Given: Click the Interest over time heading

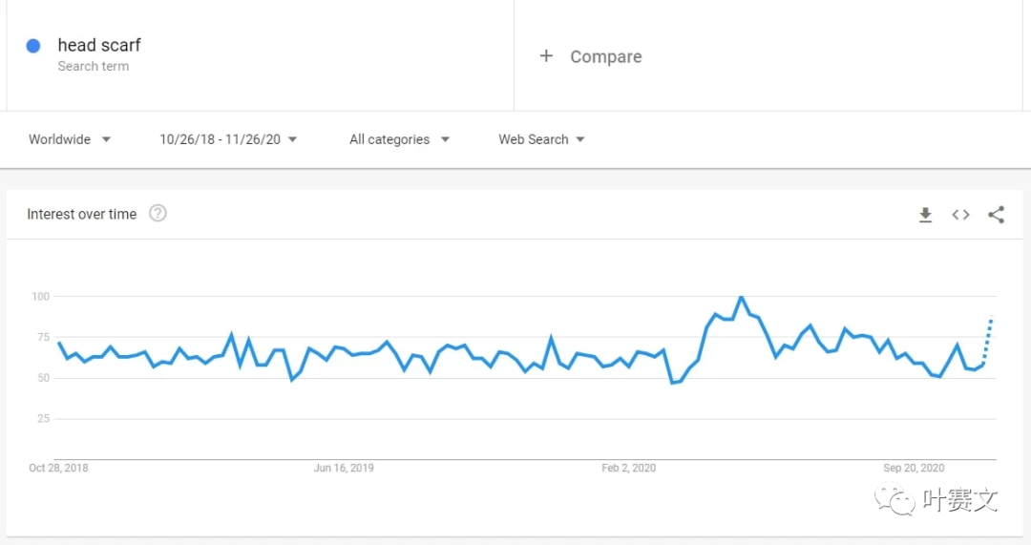Looking at the screenshot, I should pos(82,215).
